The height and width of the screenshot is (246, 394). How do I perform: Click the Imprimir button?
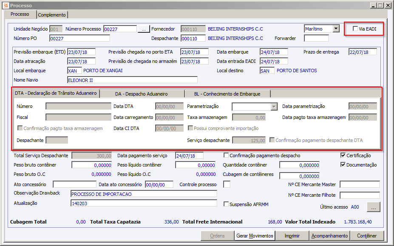tap(292, 236)
